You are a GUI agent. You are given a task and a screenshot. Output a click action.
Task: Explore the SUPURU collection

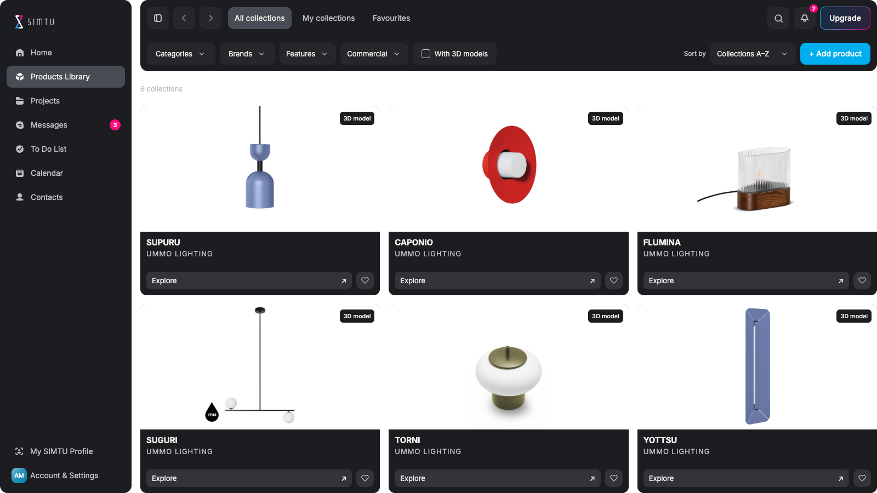[x=249, y=280]
